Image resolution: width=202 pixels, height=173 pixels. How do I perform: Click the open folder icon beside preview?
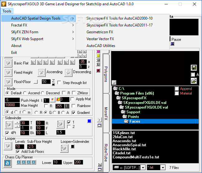pyautogui.click(x=194, y=81)
